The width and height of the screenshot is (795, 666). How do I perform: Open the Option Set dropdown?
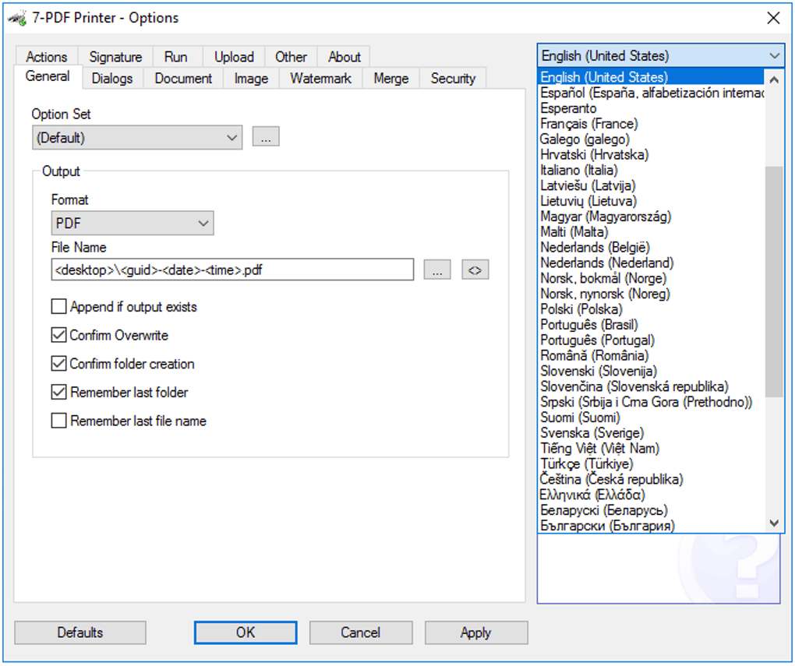click(137, 137)
